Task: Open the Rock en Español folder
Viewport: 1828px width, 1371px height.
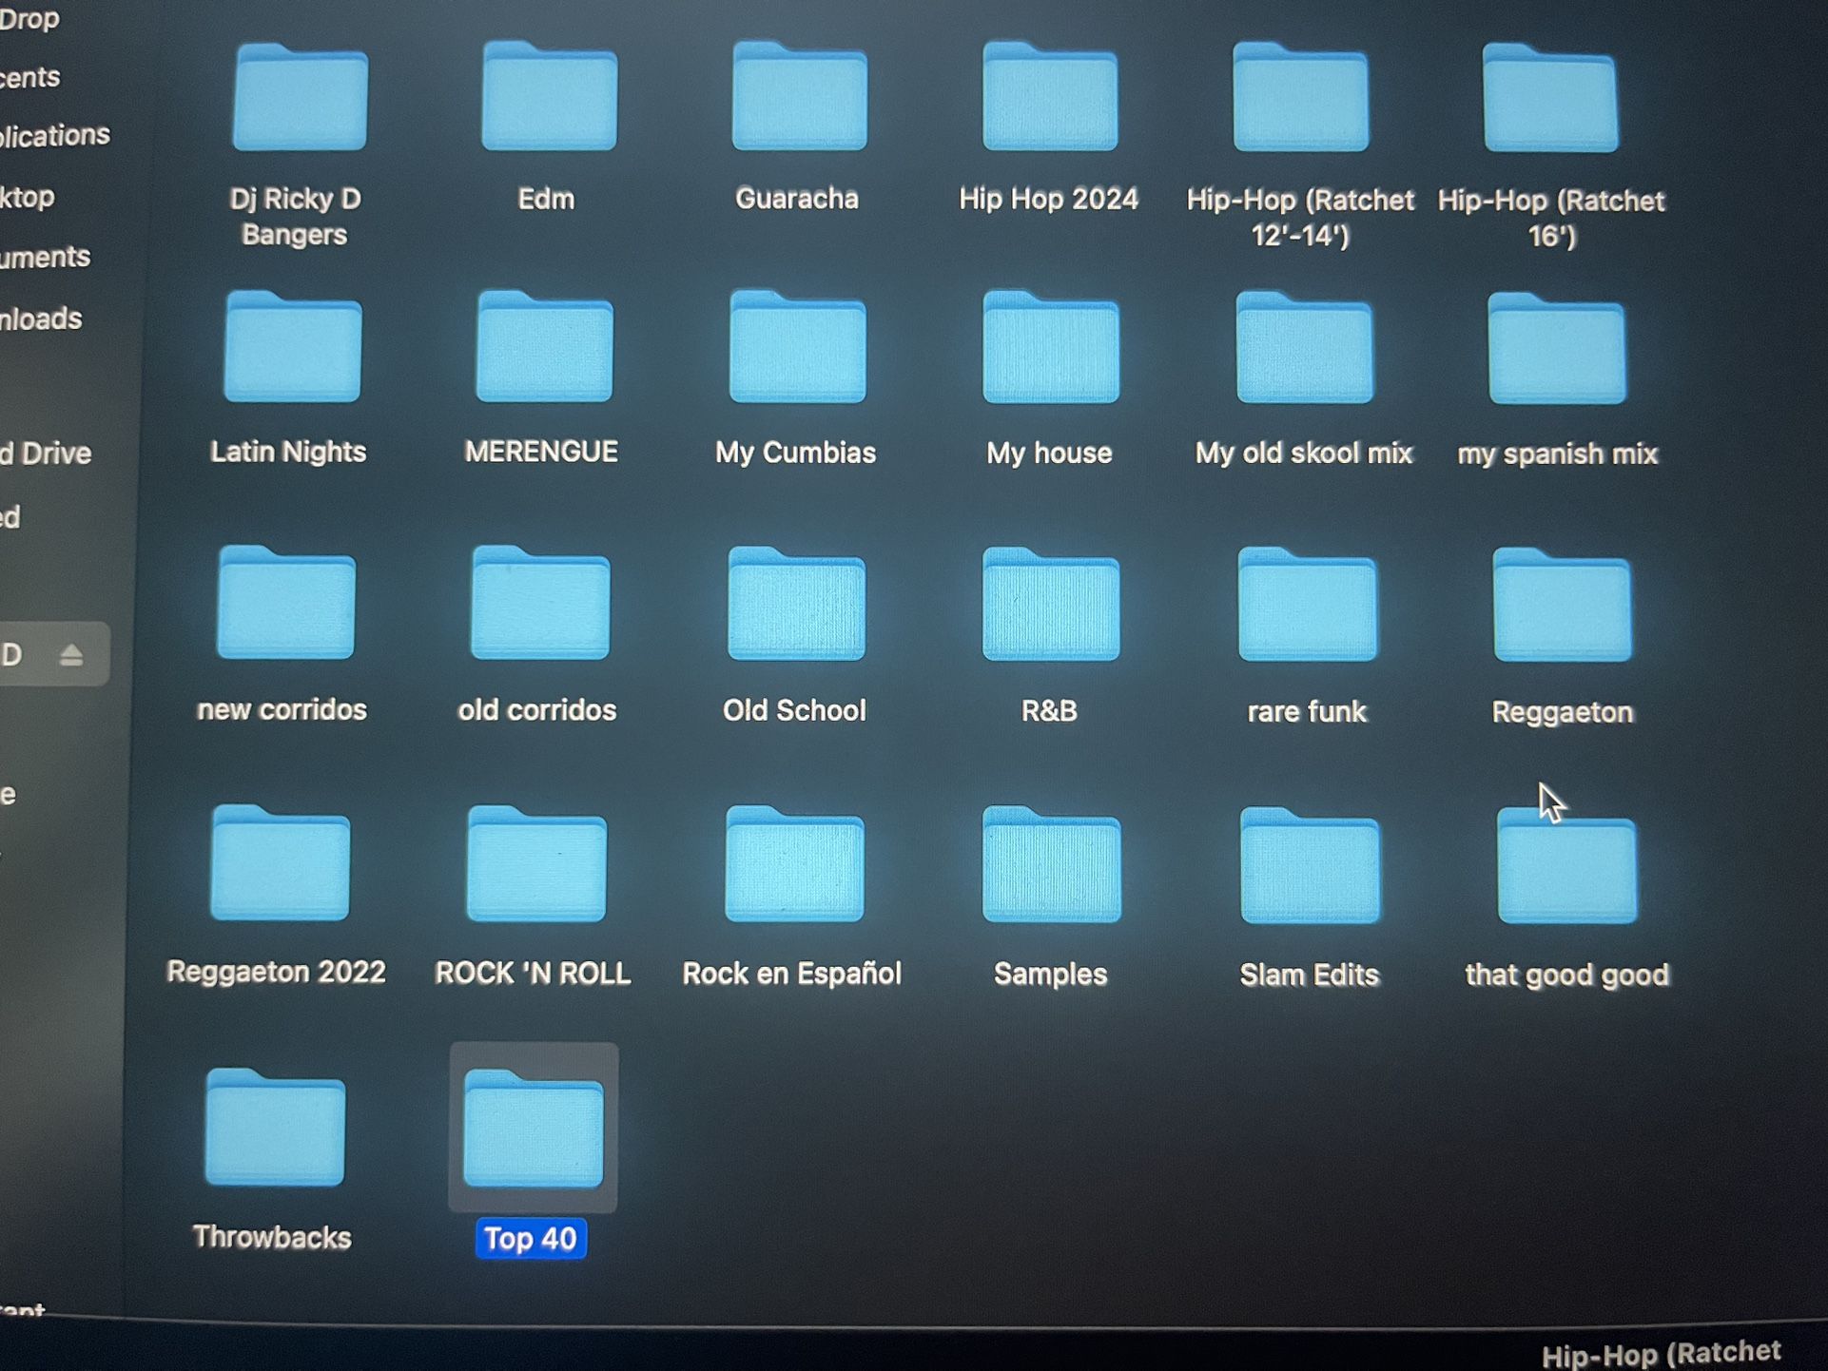Action: coord(794,867)
